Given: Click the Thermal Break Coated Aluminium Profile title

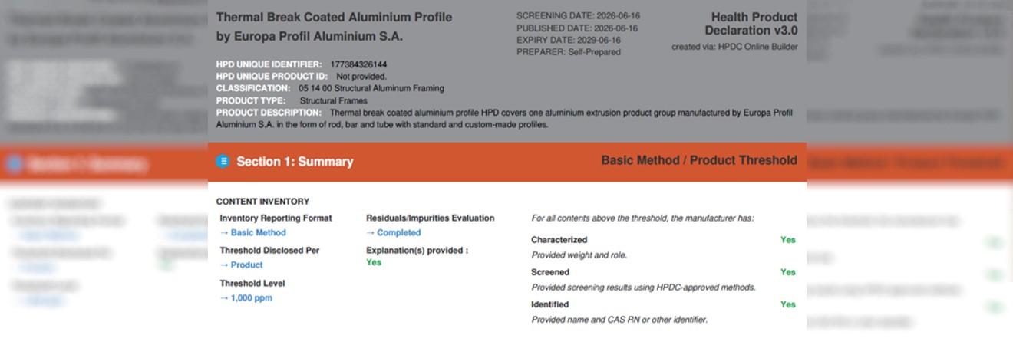Looking at the screenshot, I should pyautogui.click(x=334, y=17).
